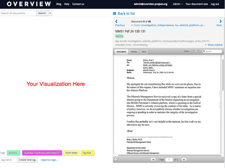Select the contains 'environmental impact' tag
The height and width of the screenshot is (168, 225).
[42, 153]
